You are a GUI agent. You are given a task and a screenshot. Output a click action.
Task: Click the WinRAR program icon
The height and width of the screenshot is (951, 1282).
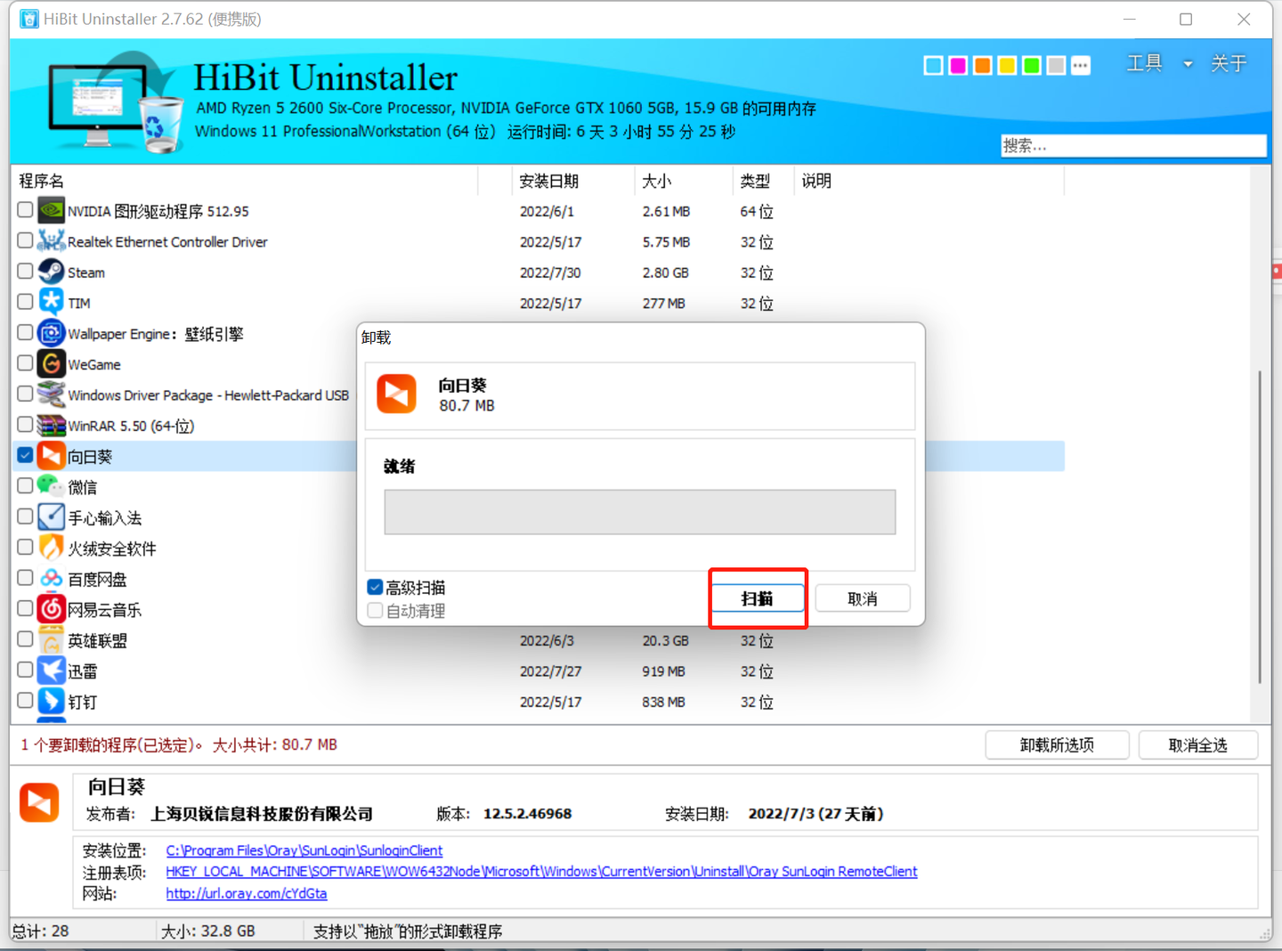[x=51, y=425]
